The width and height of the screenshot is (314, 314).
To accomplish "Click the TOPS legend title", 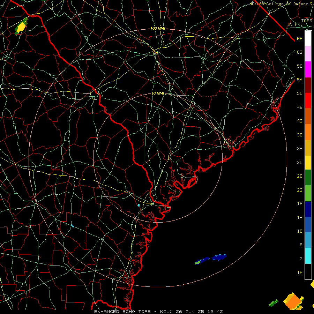I will [307, 21].
